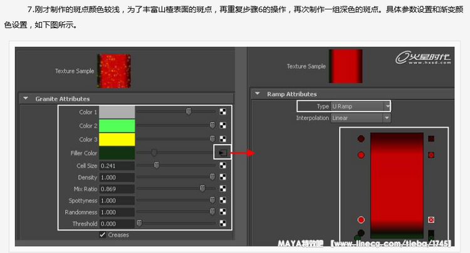
Task: Click the red ramp Texture Sample thumbnail
Action: [346, 66]
